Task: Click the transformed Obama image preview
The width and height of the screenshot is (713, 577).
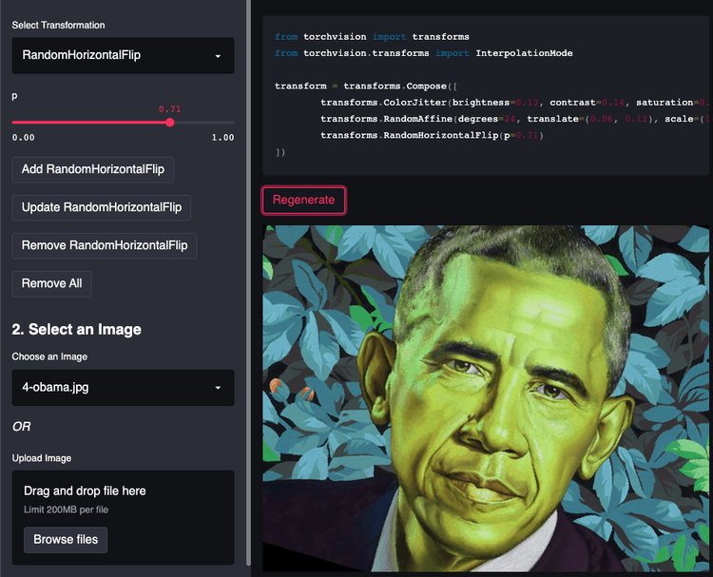Action: (486, 398)
